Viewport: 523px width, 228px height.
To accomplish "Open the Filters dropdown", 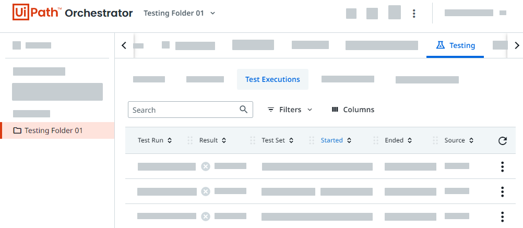I will [x=290, y=110].
